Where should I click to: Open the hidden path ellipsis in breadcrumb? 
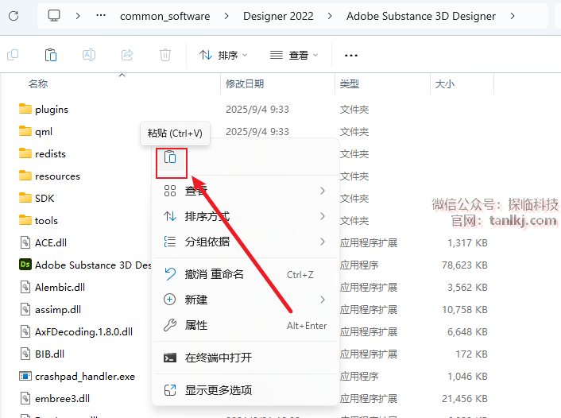pyautogui.click(x=101, y=15)
